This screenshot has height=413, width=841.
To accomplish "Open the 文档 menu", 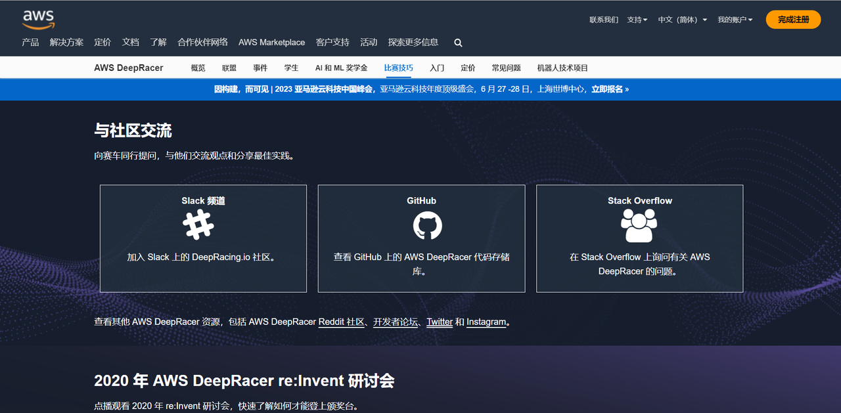I will (131, 42).
